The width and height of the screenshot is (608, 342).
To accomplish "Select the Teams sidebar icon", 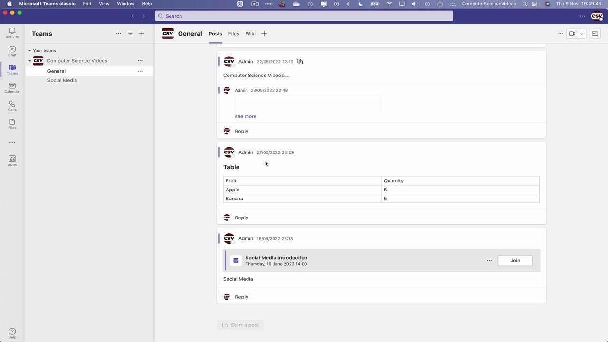I will pyautogui.click(x=12, y=69).
